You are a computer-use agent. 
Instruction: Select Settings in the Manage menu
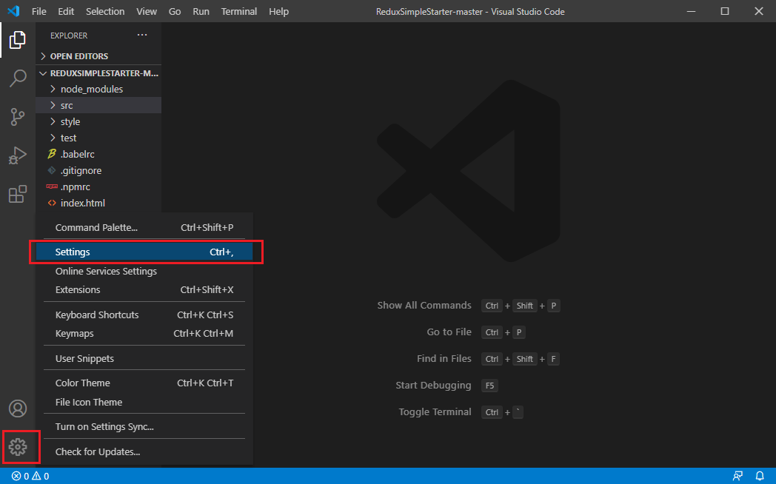(144, 252)
